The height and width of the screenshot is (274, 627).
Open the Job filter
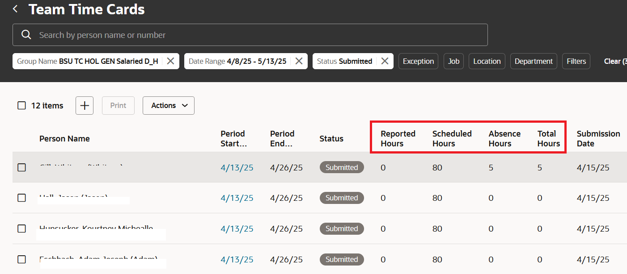(x=454, y=61)
